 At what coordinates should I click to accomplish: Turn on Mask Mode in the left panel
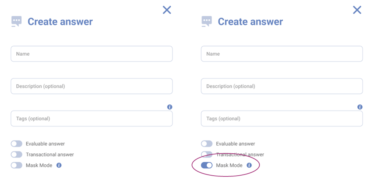pos(17,165)
